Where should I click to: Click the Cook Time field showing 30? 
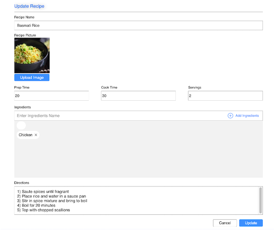pos(138,96)
